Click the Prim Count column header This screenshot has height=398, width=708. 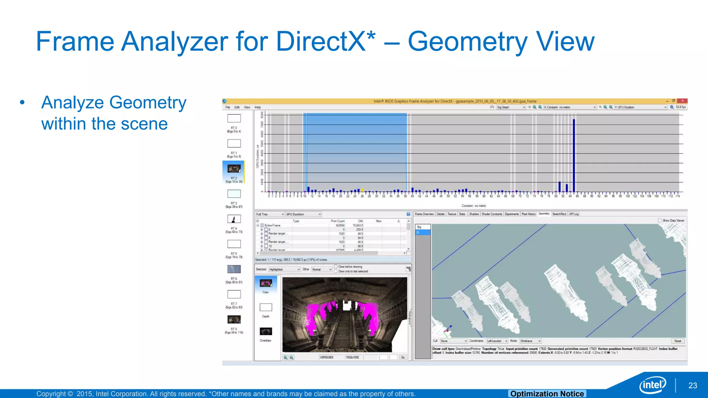pyautogui.click(x=337, y=221)
